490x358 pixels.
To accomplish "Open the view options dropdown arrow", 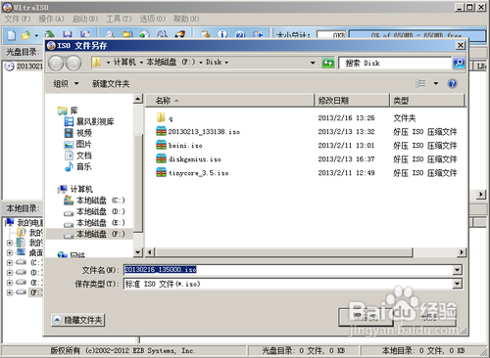I will point(436,84).
